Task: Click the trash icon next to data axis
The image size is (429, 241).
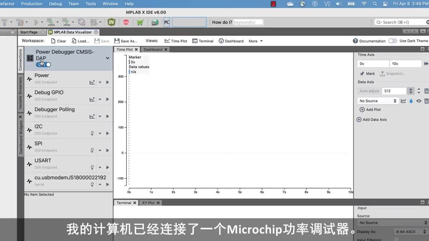Action: click(x=426, y=91)
